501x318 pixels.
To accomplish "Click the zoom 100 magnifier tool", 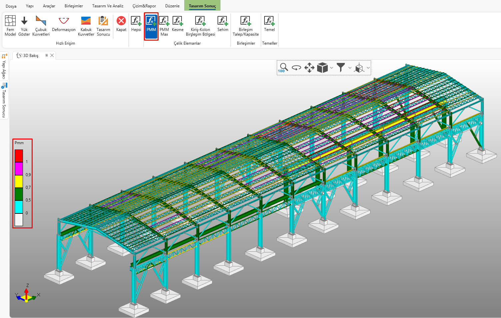I will click(283, 68).
